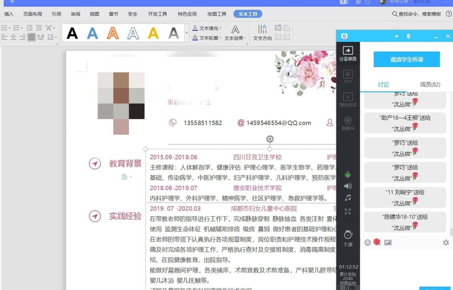Pin the classroom panel with pushpin icon
This screenshot has height=290, width=453.
point(408,37)
